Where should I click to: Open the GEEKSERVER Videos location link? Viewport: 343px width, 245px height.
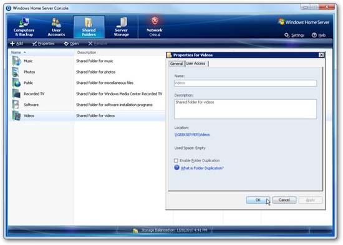coord(192,135)
